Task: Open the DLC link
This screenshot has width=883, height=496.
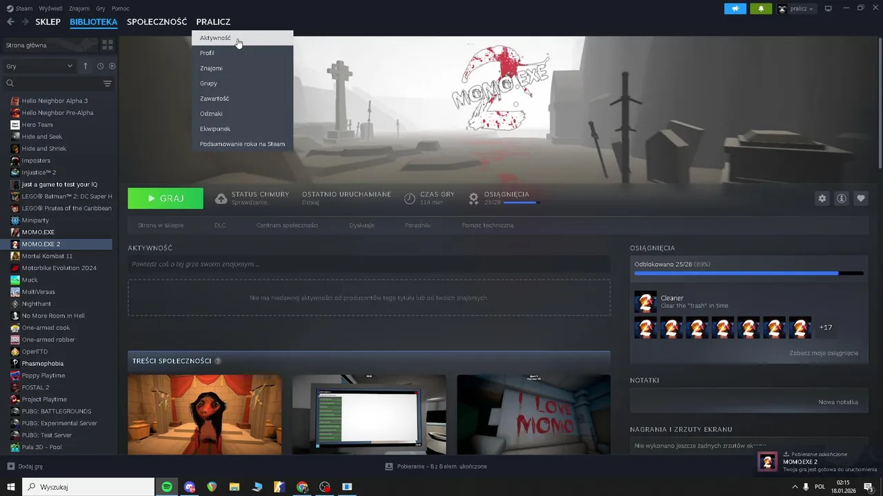Action: (220, 225)
